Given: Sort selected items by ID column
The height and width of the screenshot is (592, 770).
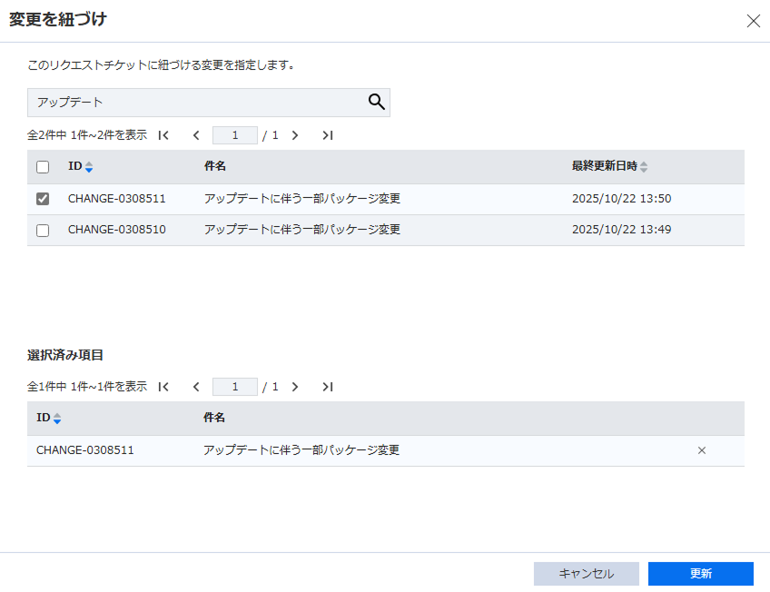Looking at the screenshot, I should tap(57, 419).
